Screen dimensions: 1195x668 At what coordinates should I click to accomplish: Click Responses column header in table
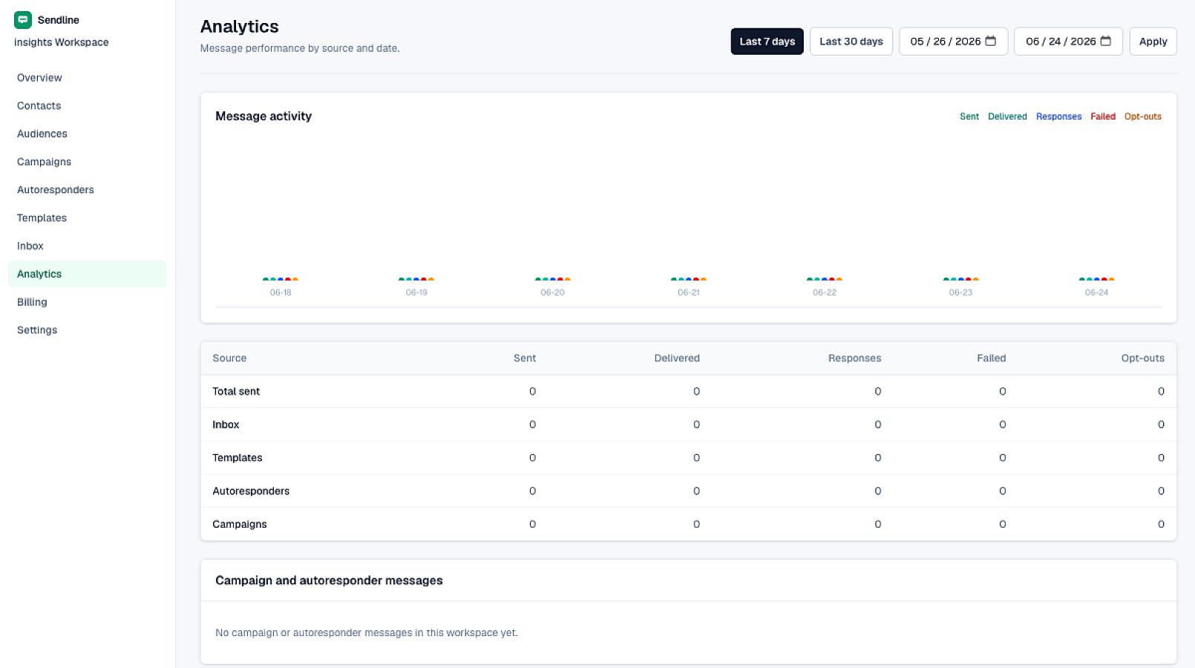point(854,358)
